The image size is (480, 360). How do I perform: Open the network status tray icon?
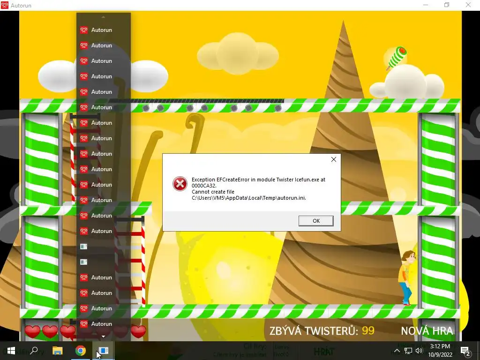[408, 351]
